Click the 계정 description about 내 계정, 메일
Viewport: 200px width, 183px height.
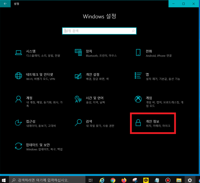pos(44,104)
